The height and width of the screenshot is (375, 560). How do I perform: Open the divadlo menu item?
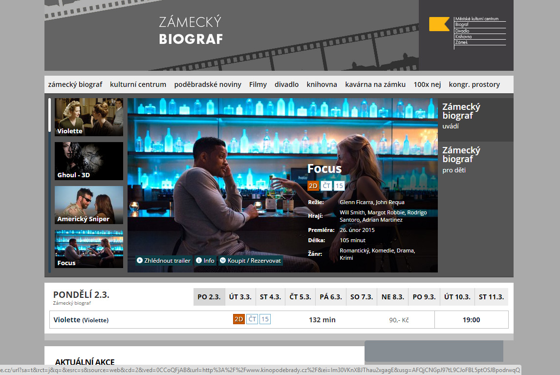[x=286, y=84]
